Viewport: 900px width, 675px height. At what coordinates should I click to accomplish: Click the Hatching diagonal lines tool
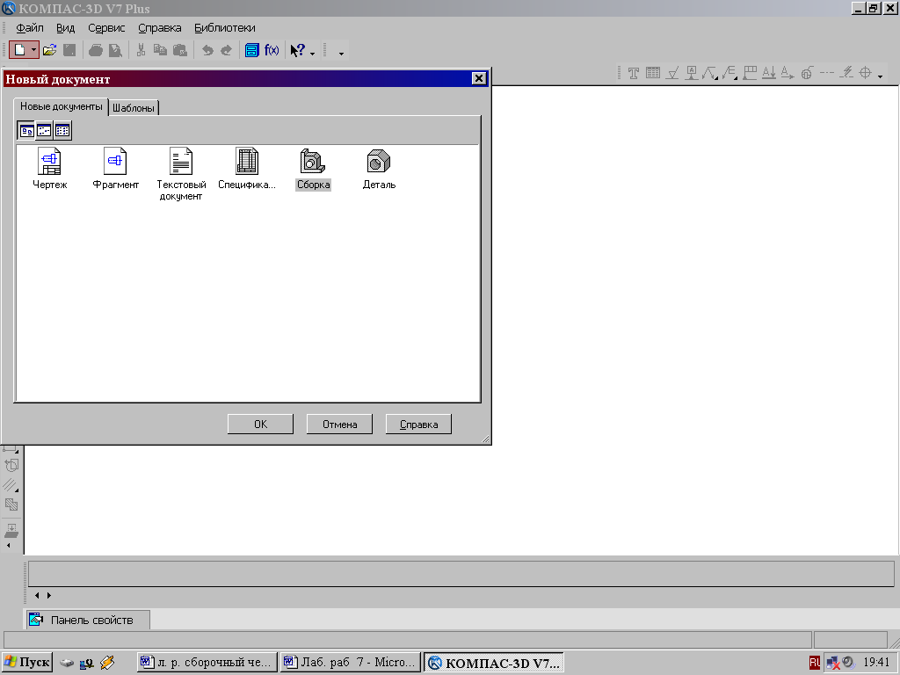(11, 485)
